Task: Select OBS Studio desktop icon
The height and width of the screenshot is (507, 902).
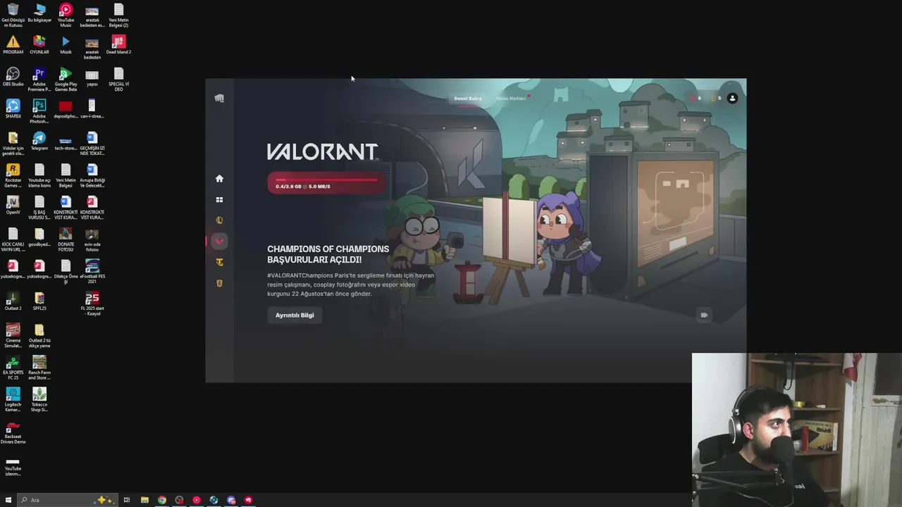Action: [13, 77]
